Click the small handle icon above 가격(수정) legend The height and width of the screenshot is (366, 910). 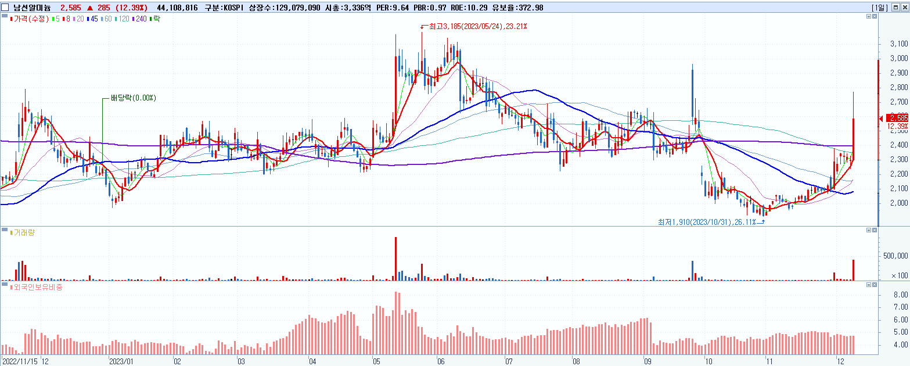pyautogui.click(x=4, y=16)
